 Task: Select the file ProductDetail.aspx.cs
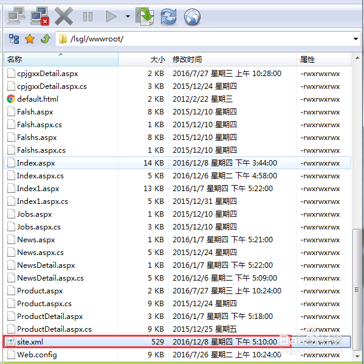tap(177, 329)
